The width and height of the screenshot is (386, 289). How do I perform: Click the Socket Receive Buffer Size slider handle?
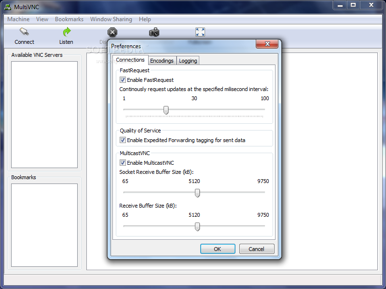click(x=197, y=193)
